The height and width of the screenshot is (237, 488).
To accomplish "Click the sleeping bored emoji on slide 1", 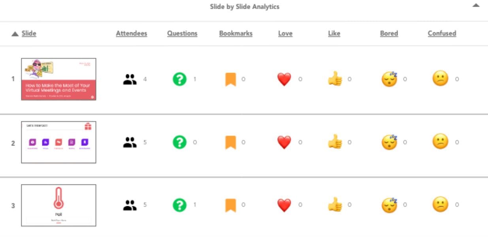I will pos(389,79).
